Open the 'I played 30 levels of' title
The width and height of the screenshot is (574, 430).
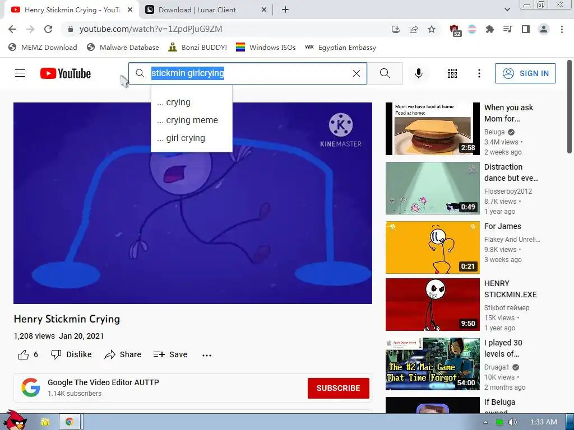[503, 348]
